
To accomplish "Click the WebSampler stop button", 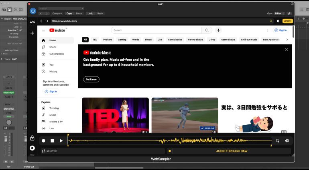I will (x=53, y=141).
